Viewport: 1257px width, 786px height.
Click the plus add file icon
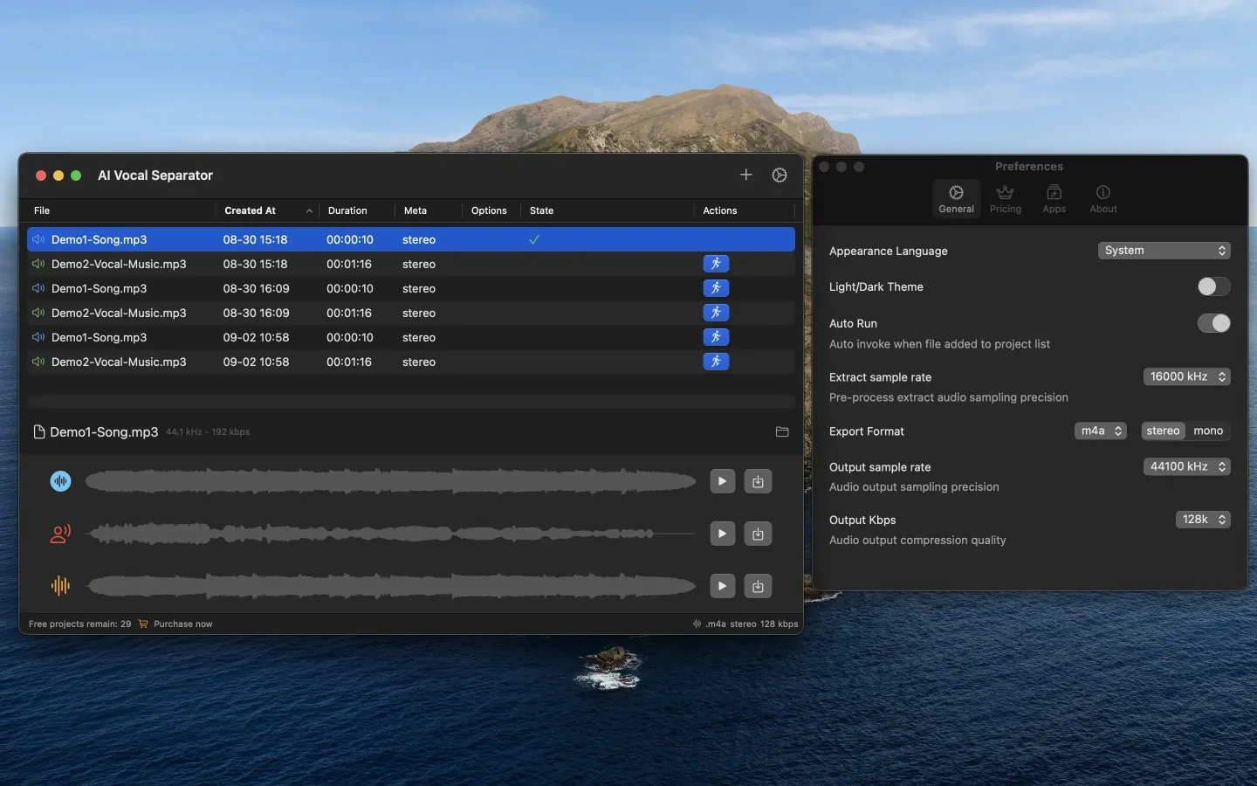[745, 175]
